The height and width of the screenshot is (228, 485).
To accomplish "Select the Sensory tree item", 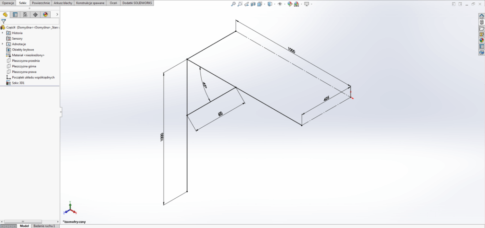I will (x=14, y=39).
